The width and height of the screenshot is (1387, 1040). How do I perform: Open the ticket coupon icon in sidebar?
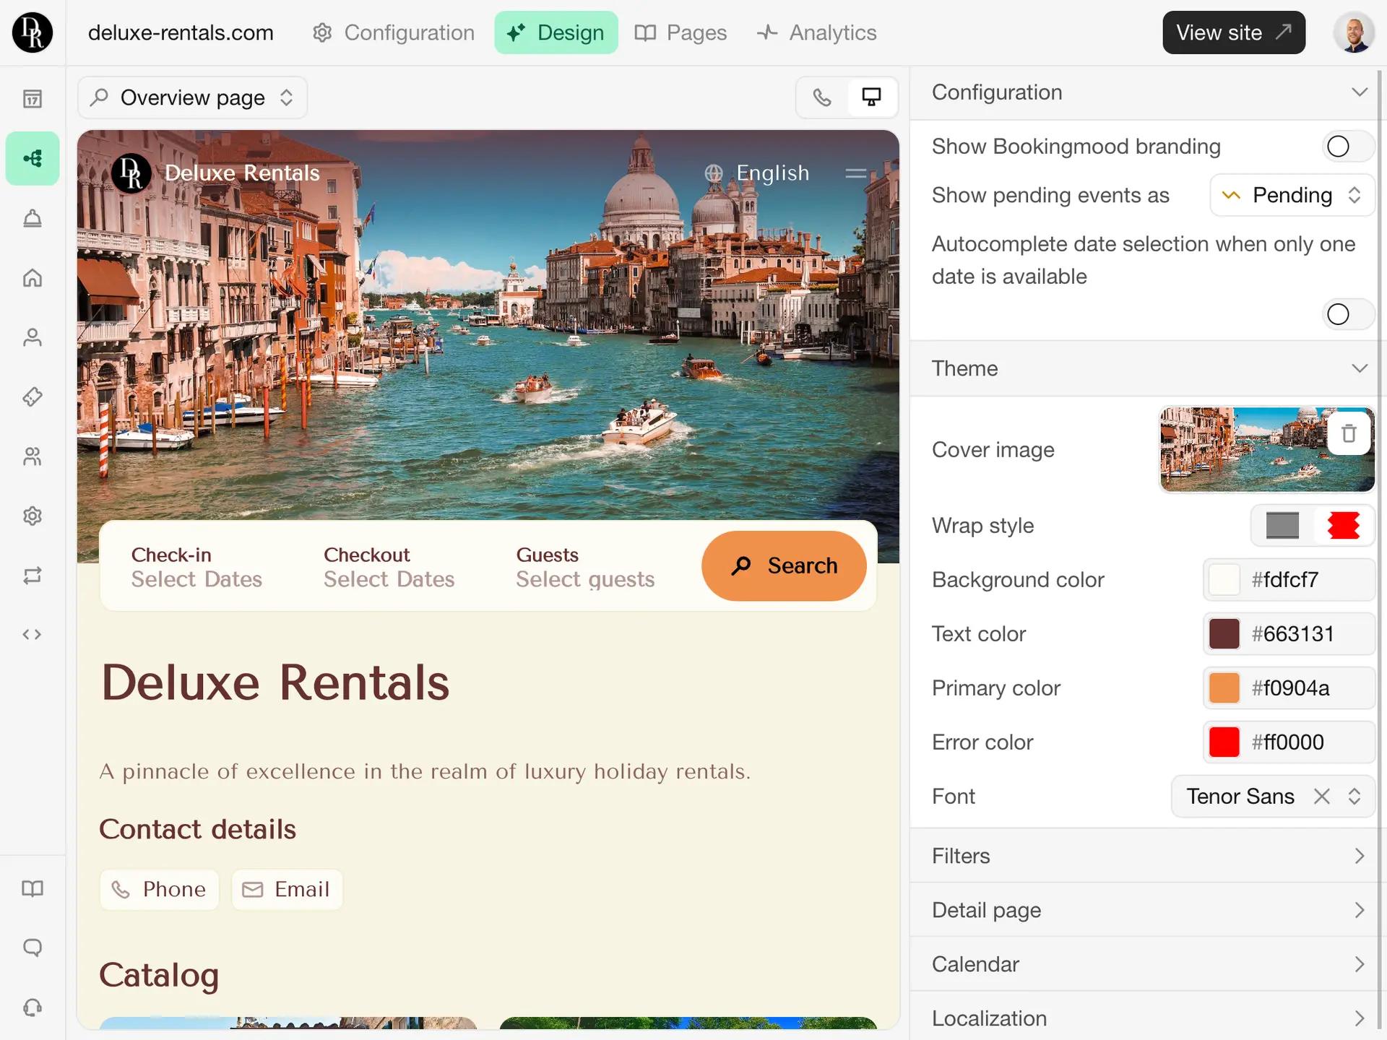pyautogui.click(x=33, y=396)
